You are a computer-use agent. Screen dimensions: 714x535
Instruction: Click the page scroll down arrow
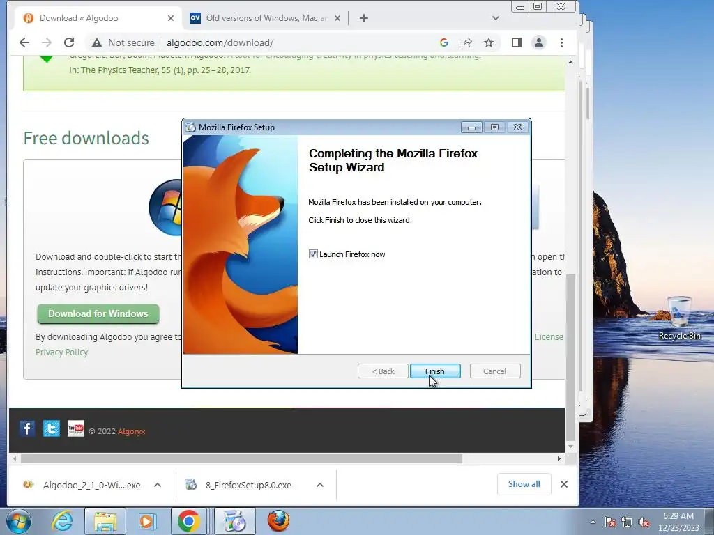570,447
